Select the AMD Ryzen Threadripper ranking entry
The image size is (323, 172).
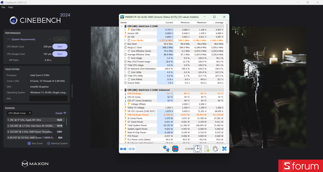(x=36, y=132)
